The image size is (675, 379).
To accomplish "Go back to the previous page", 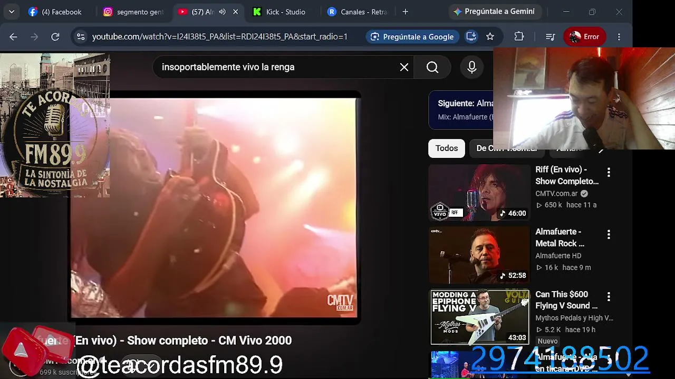I will [13, 37].
